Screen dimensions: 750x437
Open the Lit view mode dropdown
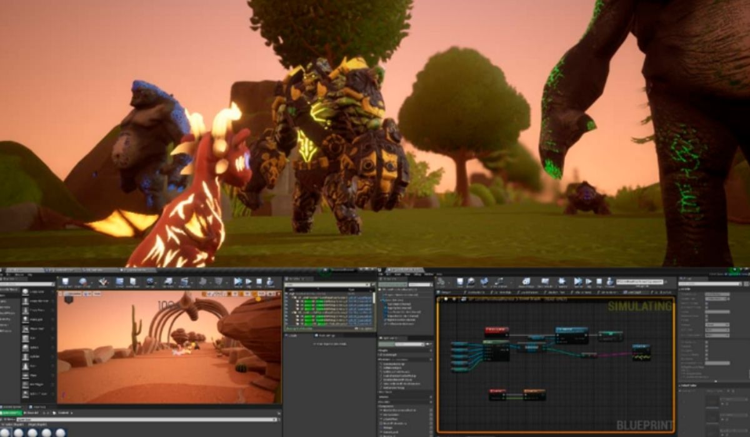[x=87, y=294]
